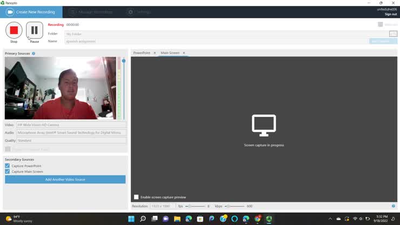Click the folder browse icon beside Folder
The width and height of the screenshot is (400, 225).
[x=393, y=34]
